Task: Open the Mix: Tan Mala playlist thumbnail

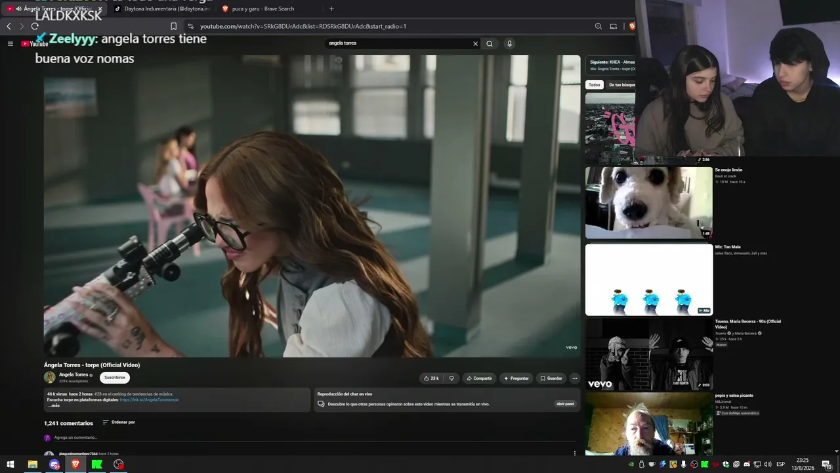Action: pyautogui.click(x=649, y=280)
